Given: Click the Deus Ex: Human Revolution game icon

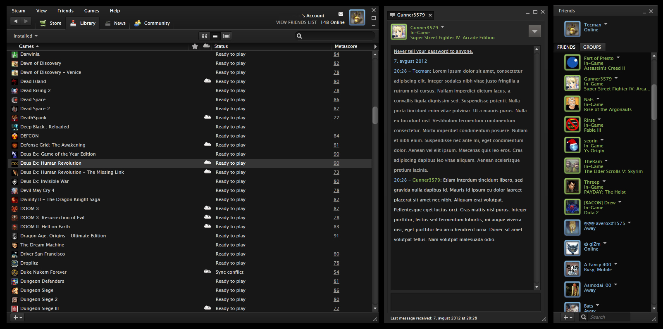Looking at the screenshot, I should 14,163.
